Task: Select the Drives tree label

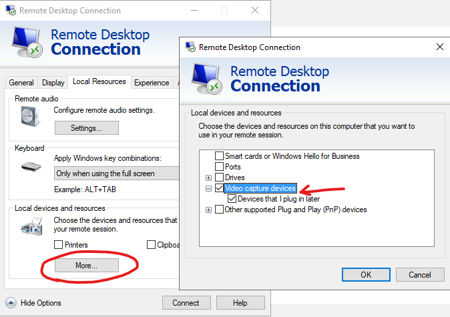Action: [235, 178]
